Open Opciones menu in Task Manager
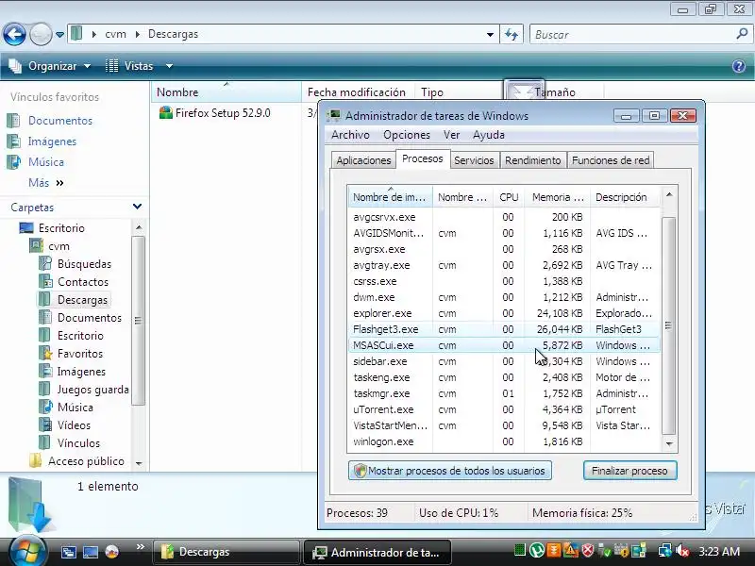The height and width of the screenshot is (566, 755). [407, 135]
